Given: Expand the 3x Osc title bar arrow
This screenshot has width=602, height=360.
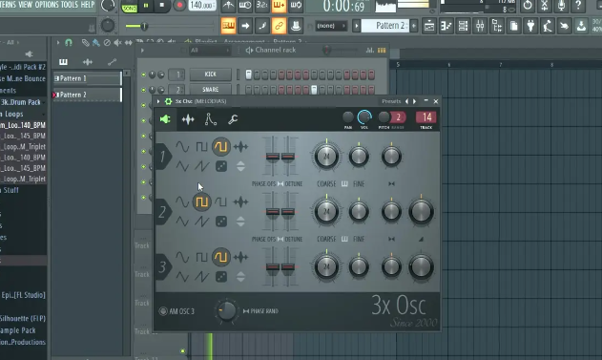Looking at the screenshot, I should 158,101.
